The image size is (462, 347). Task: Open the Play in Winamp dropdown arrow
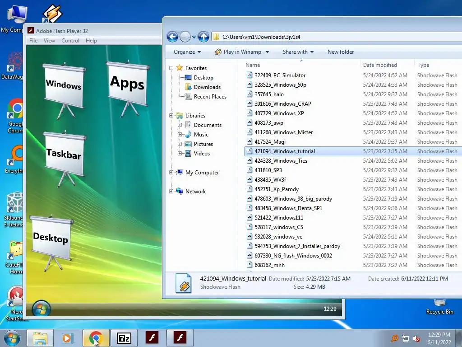(267, 52)
